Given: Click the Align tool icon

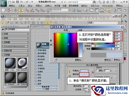Looking at the screenshot, I should pos(79,11).
